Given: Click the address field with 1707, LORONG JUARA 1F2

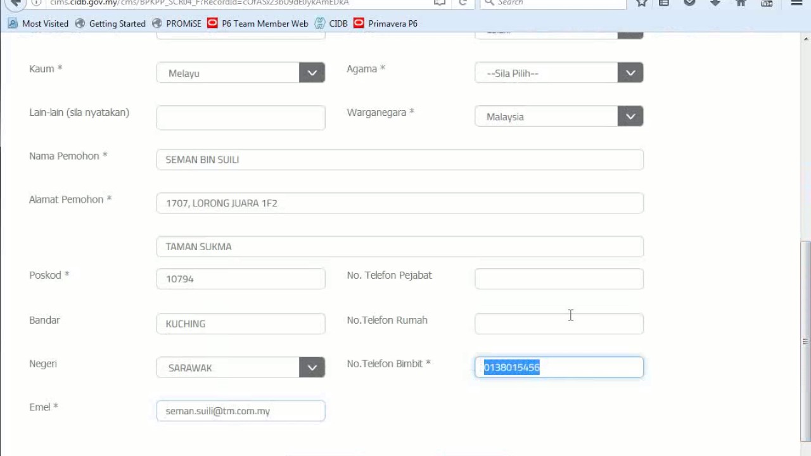Looking at the screenshot, I should point(400,203).
